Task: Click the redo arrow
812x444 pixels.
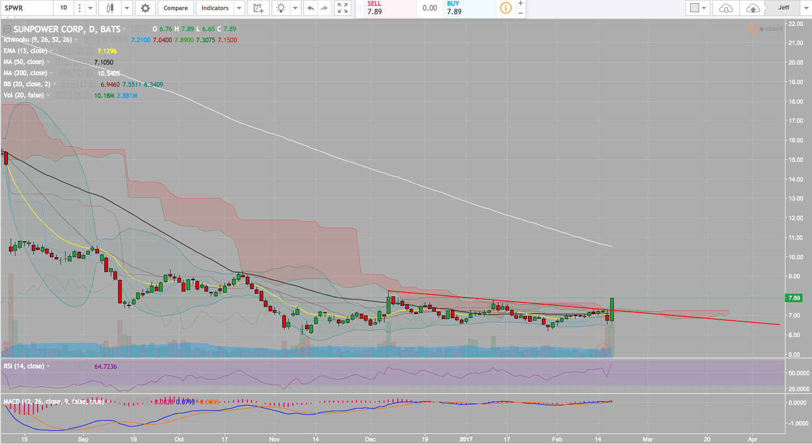Action: point(324,8)
